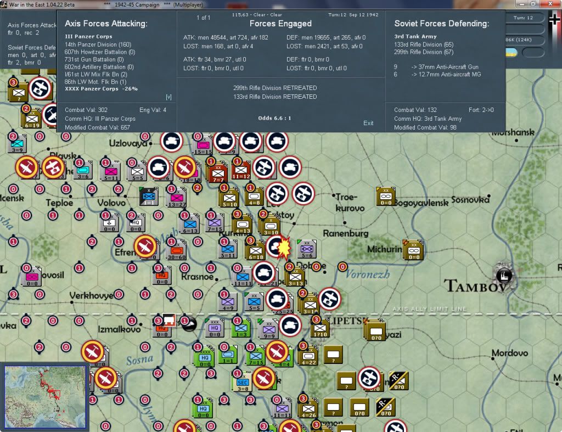Select the green counter showing 1=3
562x432 pixels.
[x=241, y=328]
